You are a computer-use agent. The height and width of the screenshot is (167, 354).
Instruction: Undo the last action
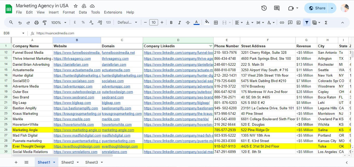tap(20, 23)
